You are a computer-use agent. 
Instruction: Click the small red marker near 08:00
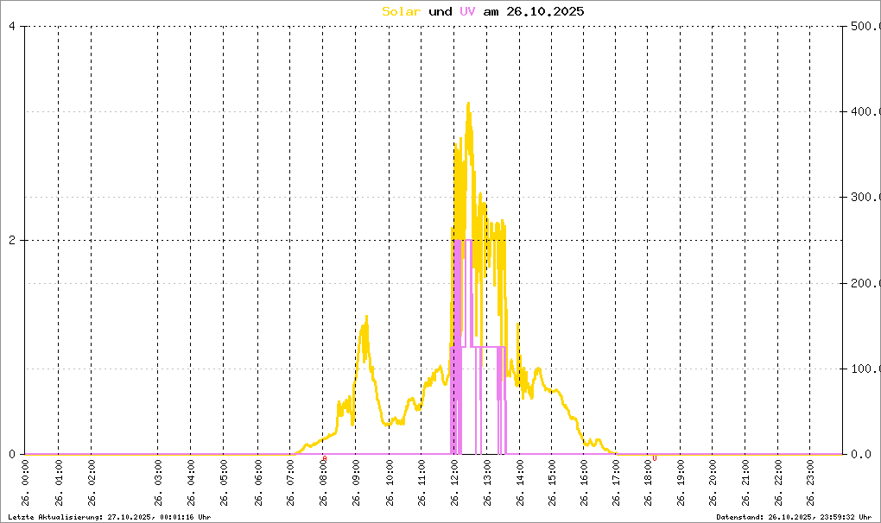point(324,459)
